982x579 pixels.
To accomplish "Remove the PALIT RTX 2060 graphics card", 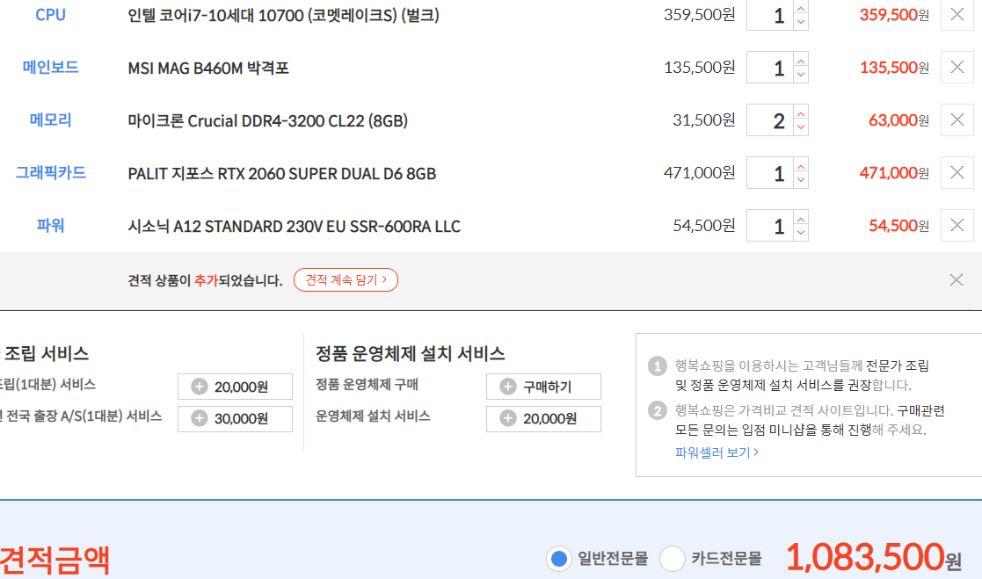I will (957, 173).
